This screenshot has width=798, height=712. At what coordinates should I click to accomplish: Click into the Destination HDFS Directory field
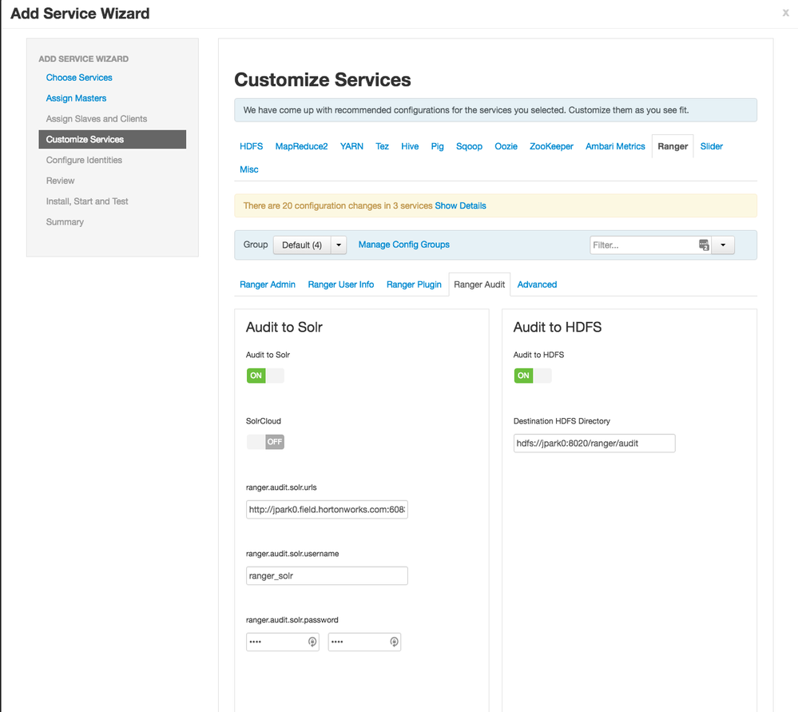(x=594, y=444)
